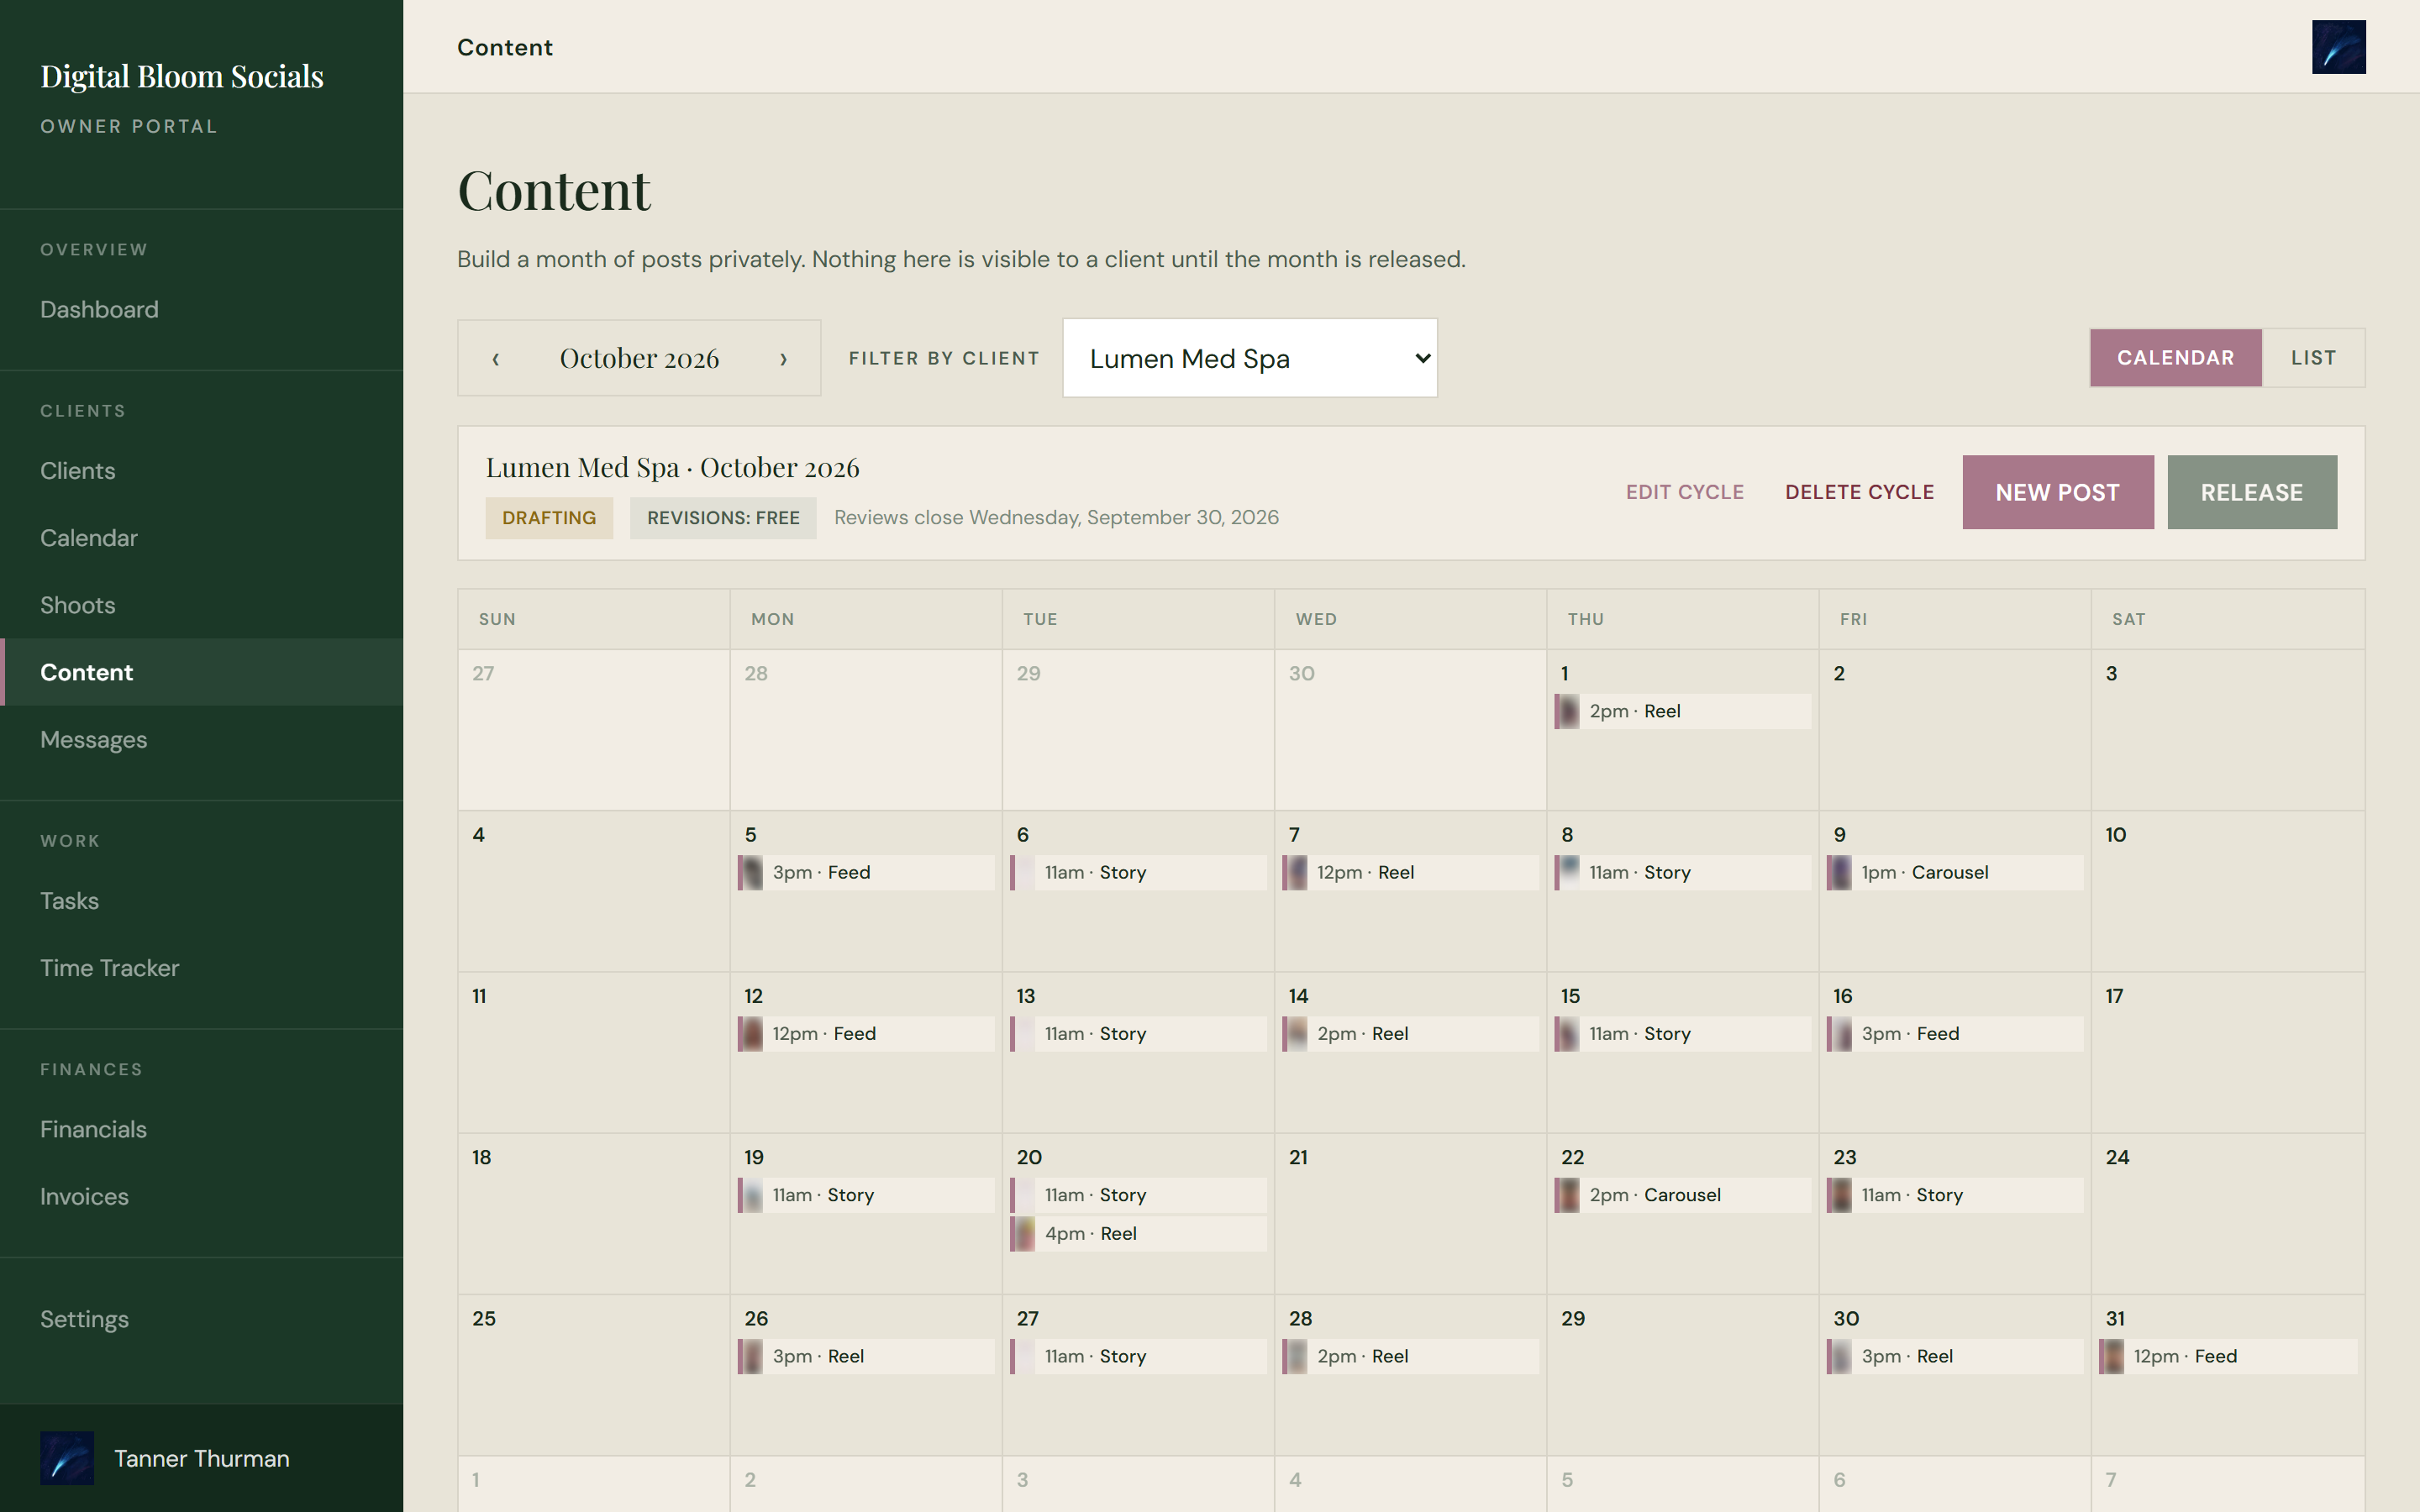Open the October 31 12pm Feed post

(x=2227, y=1356)
